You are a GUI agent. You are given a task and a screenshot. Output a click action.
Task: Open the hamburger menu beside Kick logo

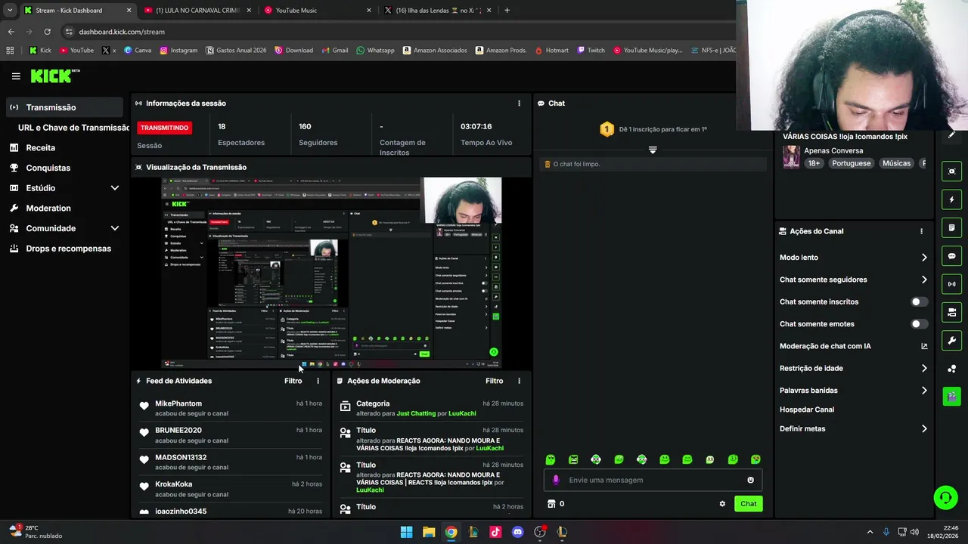coord(16,76)
